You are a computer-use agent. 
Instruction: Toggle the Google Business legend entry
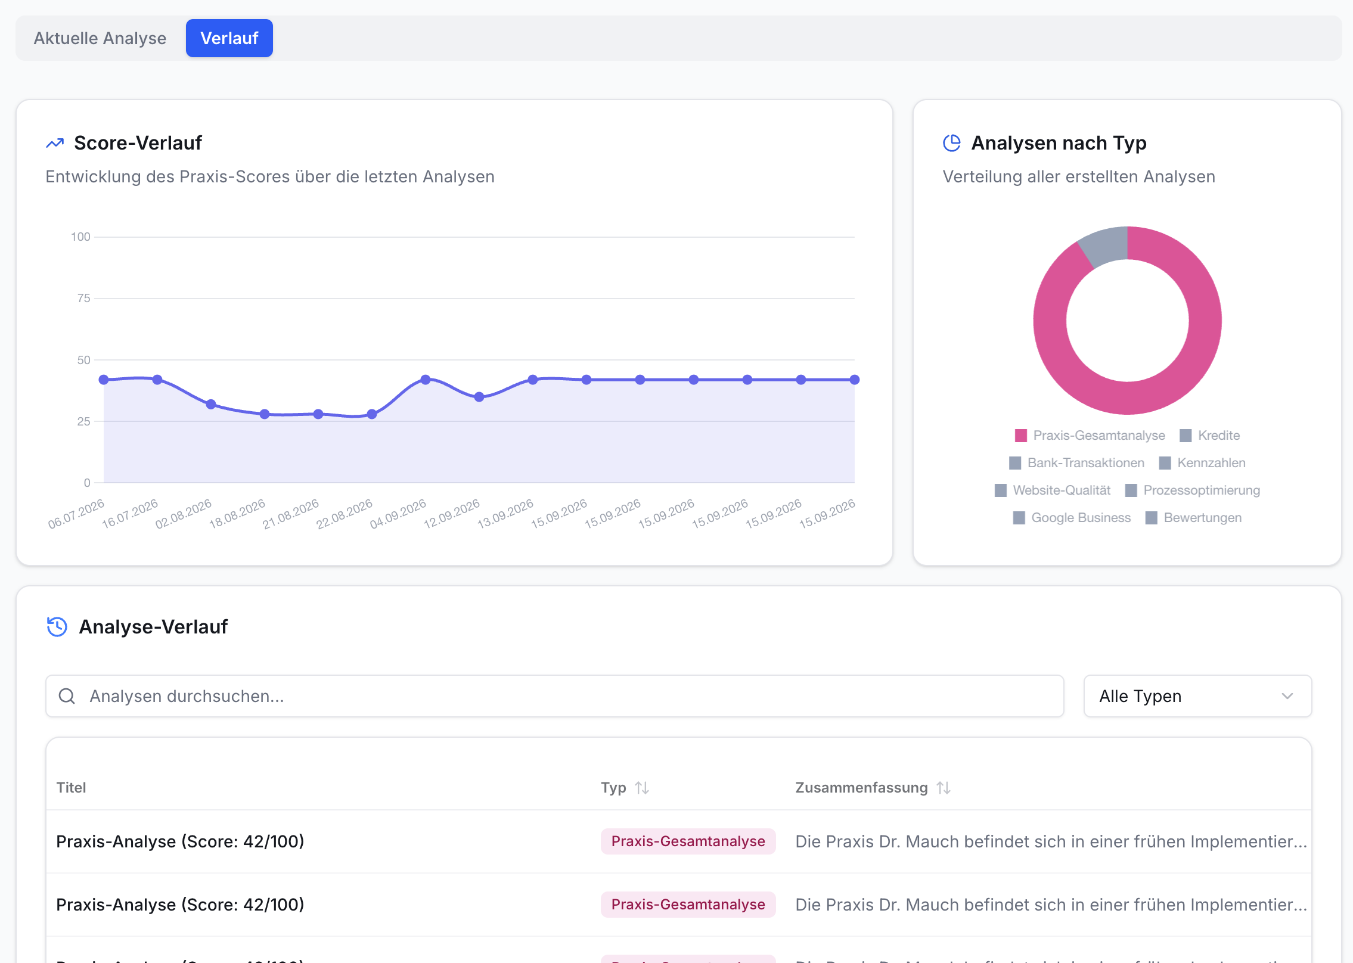click(x=1072, y=518)
